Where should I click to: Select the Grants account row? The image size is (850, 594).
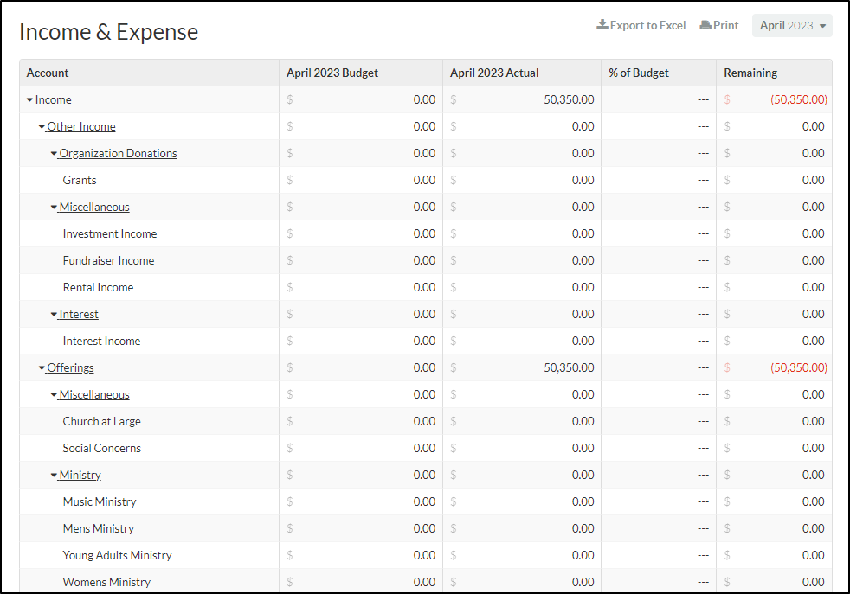[426, 181]
